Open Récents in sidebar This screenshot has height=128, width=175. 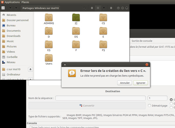(x=11, y=15)
